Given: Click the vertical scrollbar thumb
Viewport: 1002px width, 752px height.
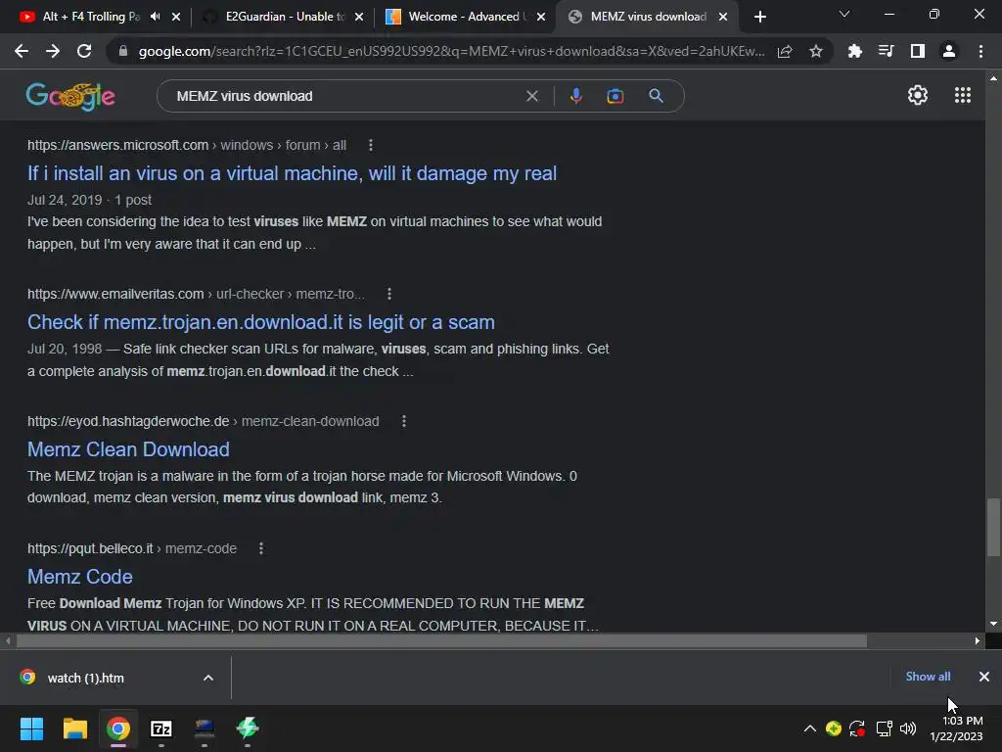Looking at the screenshot, I should (994, 527).
